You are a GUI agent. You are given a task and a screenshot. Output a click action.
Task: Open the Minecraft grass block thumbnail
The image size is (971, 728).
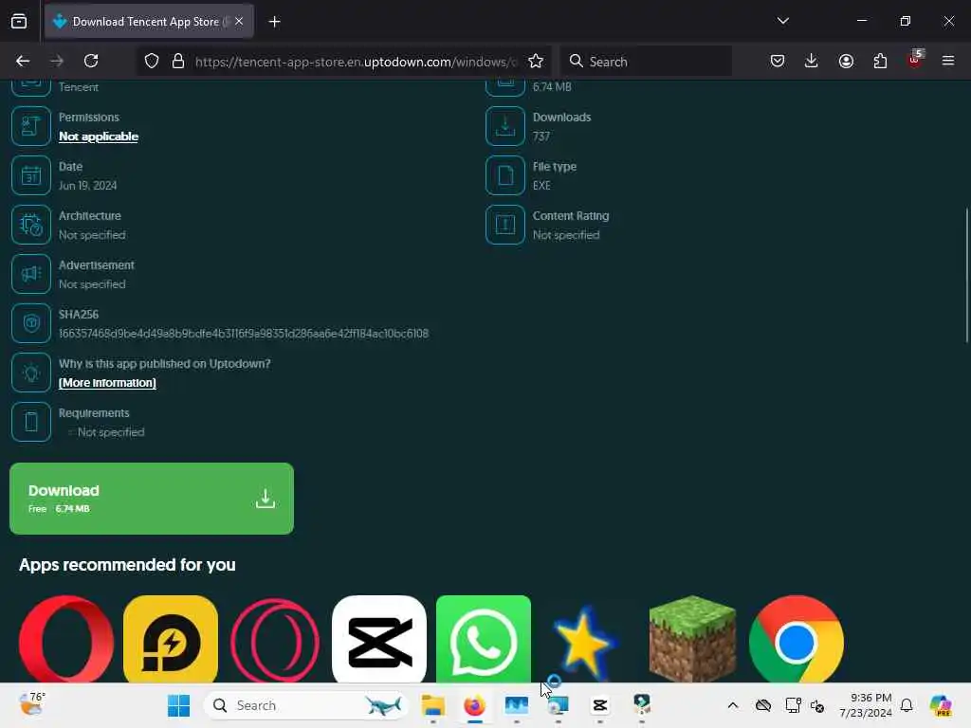click(692, 639)
